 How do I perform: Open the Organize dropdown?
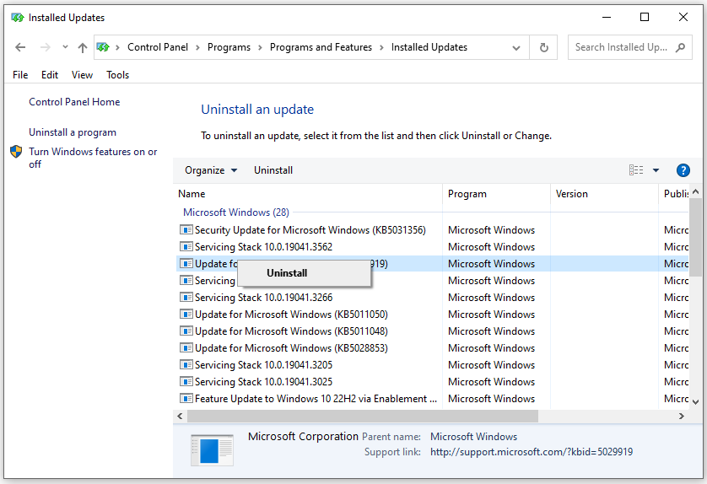pyautogui.click(x=211, y=170)
